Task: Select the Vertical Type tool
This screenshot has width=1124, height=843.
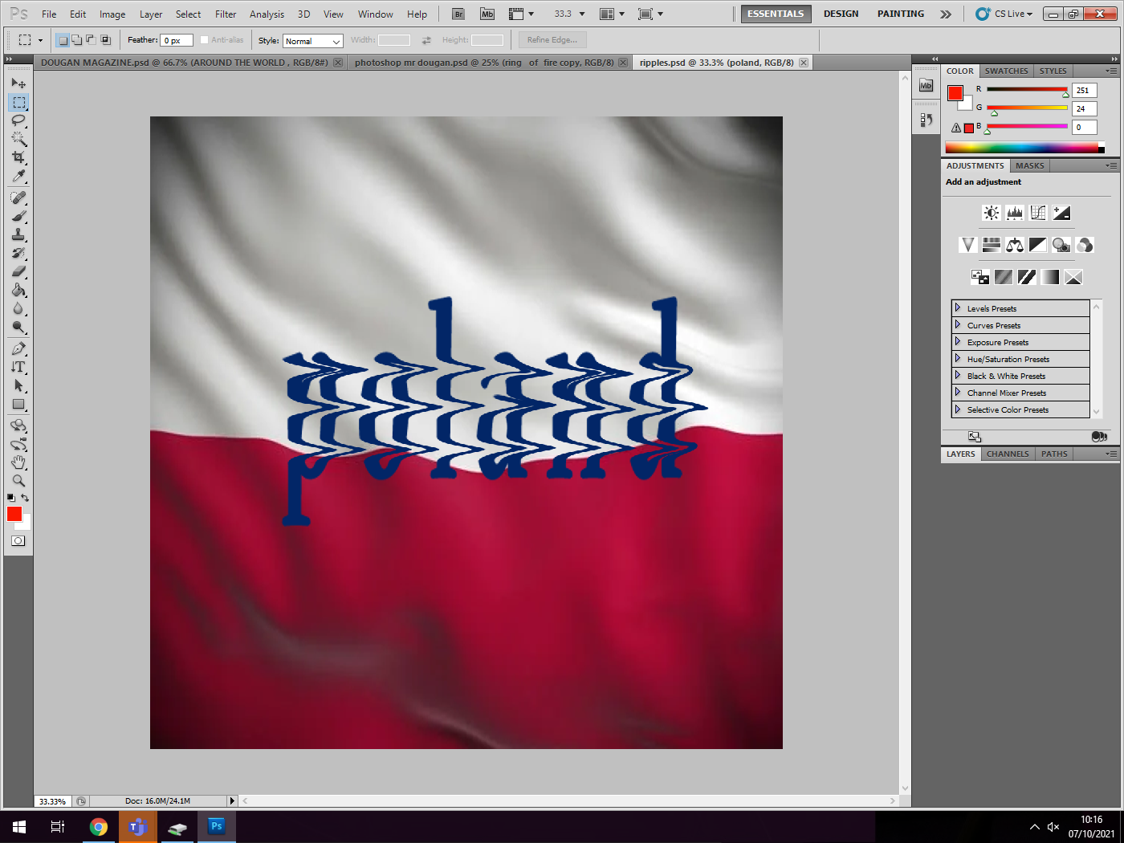Action: tap(18, 367)
